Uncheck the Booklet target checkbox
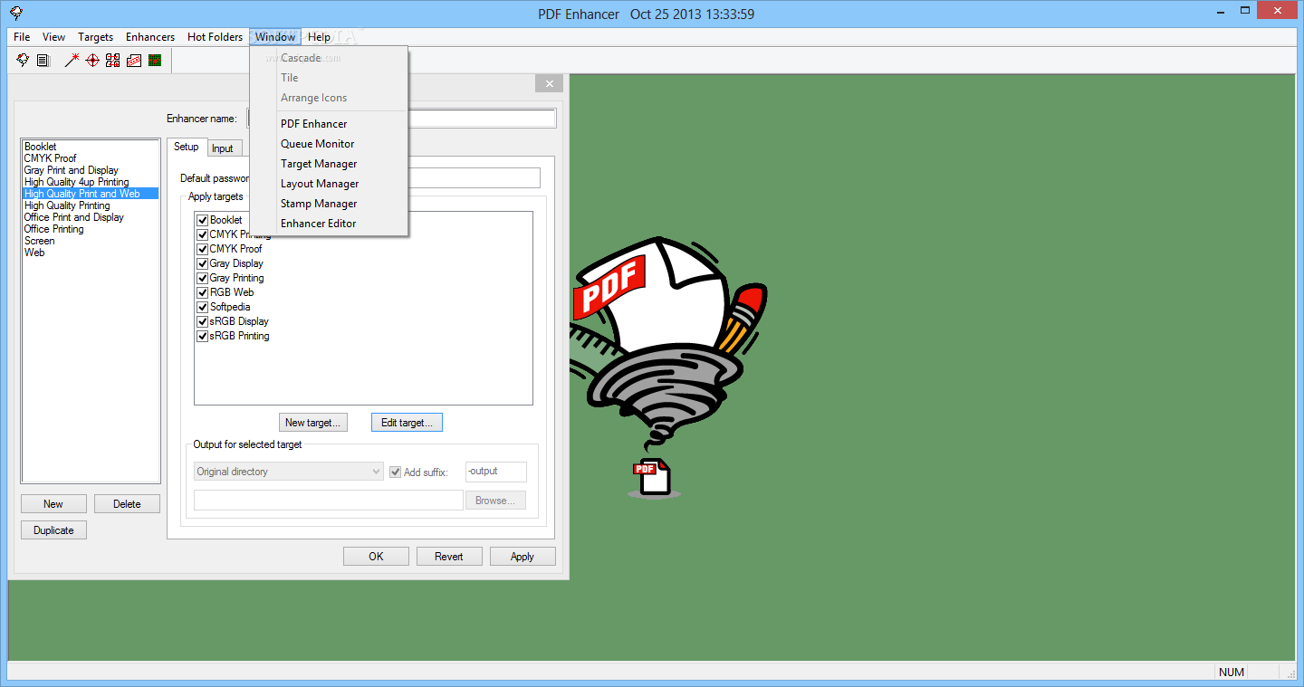The width and height of the screenshot is (1304, 687). coord(203,220)
